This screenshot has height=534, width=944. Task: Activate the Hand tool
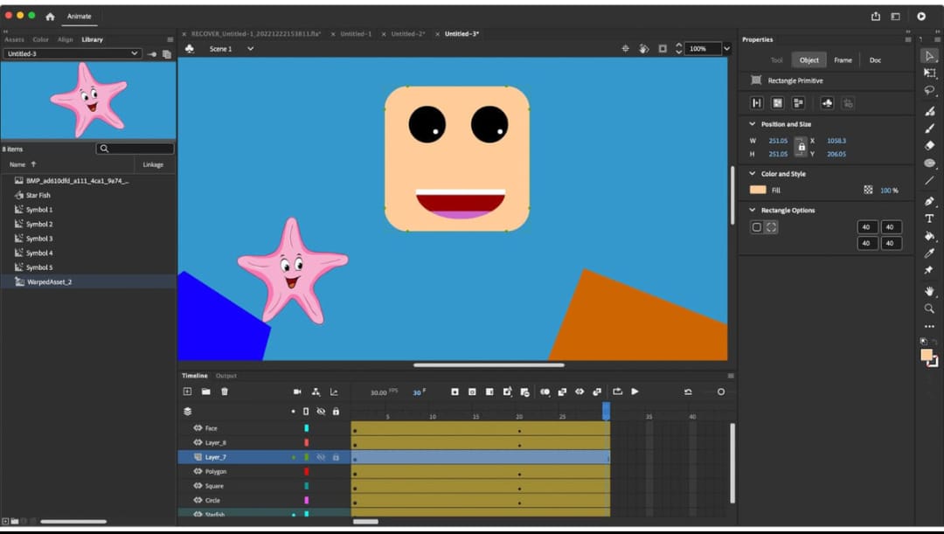[929, 291]
